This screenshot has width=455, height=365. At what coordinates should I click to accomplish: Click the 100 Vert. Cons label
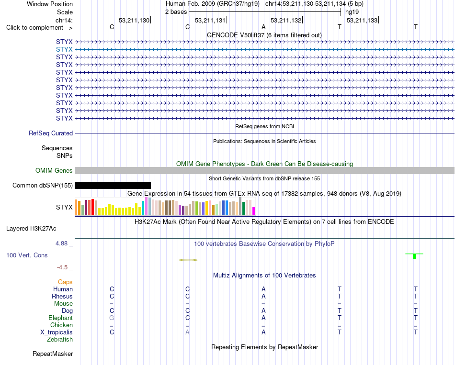(27, 255)
